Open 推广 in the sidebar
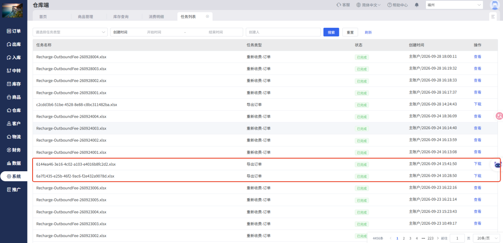The height and width of the screenshot is (243, 503). (x=14, y=189)
